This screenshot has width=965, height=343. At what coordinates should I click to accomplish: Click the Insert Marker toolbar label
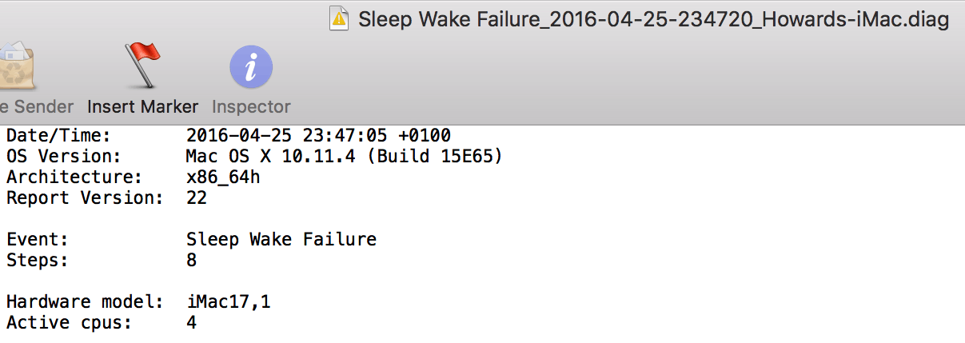pyautogui.click(x=142, y=106)
